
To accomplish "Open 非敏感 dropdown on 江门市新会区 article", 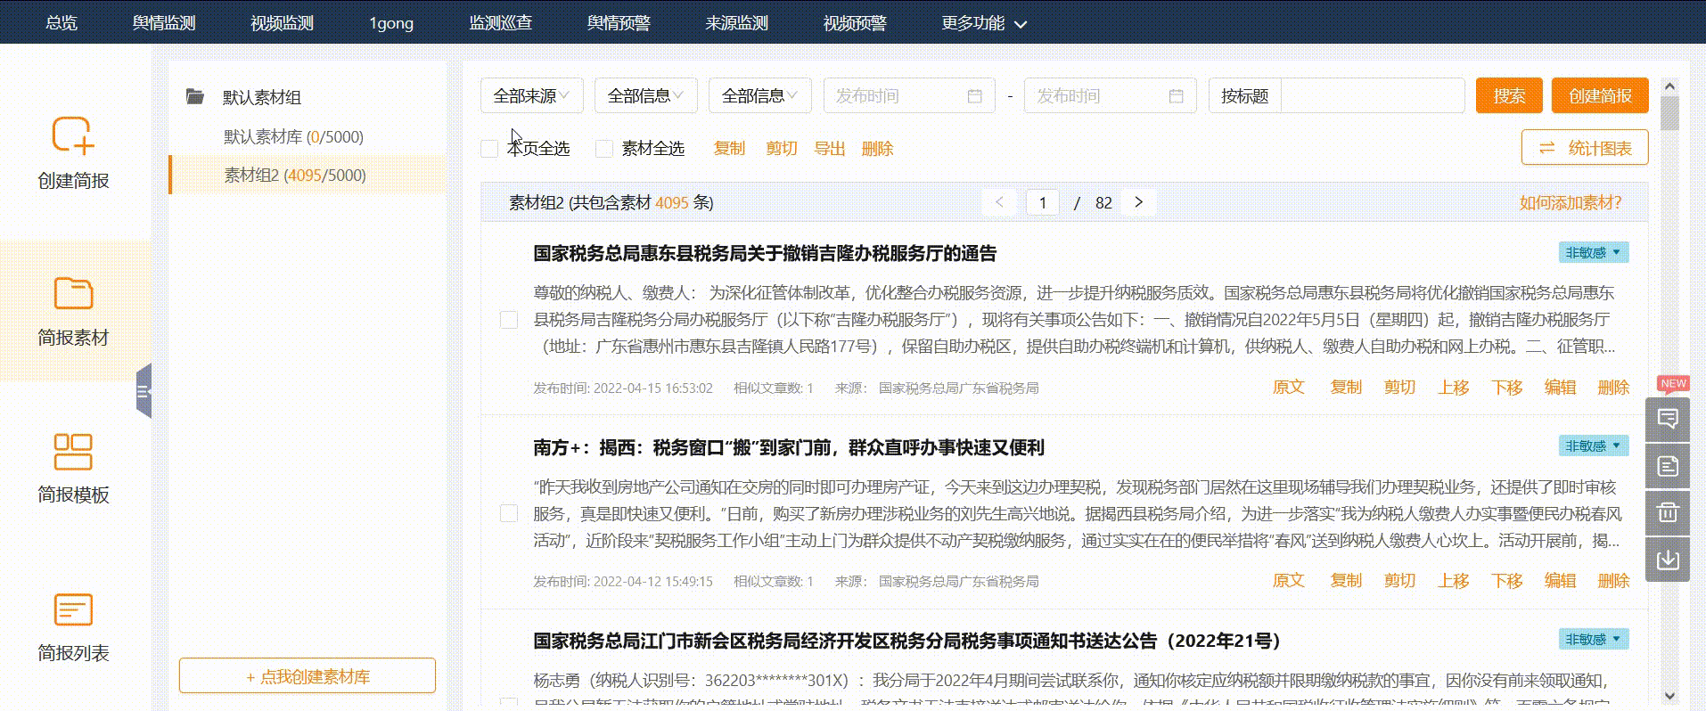I will (1594, 639).
